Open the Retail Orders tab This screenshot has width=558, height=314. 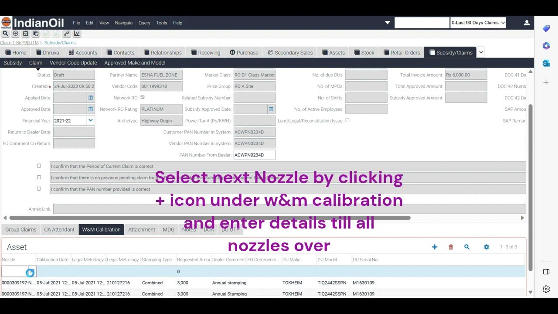tap(401, 52)
